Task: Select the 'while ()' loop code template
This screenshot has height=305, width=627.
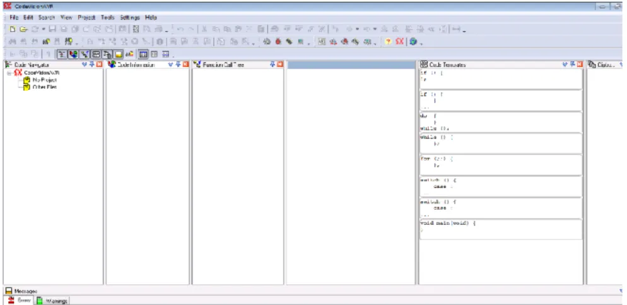Action: pos(501,143)
